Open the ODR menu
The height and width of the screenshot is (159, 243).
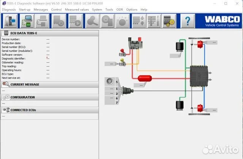[120, 10]
